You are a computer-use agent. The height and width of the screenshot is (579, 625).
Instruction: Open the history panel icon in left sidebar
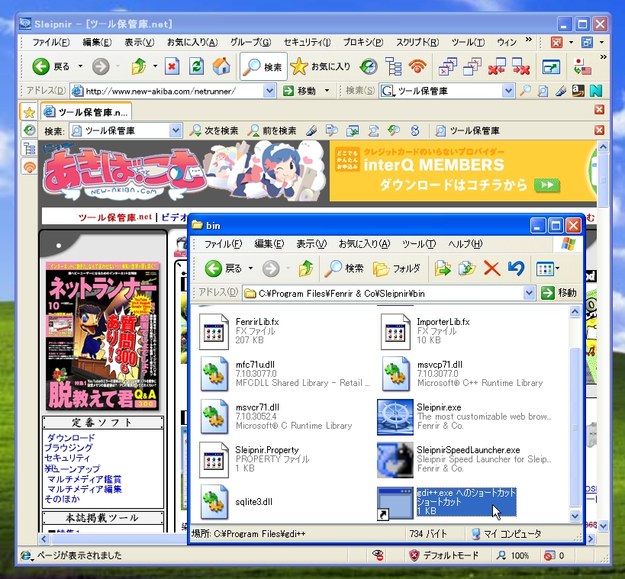coord(30,130)
